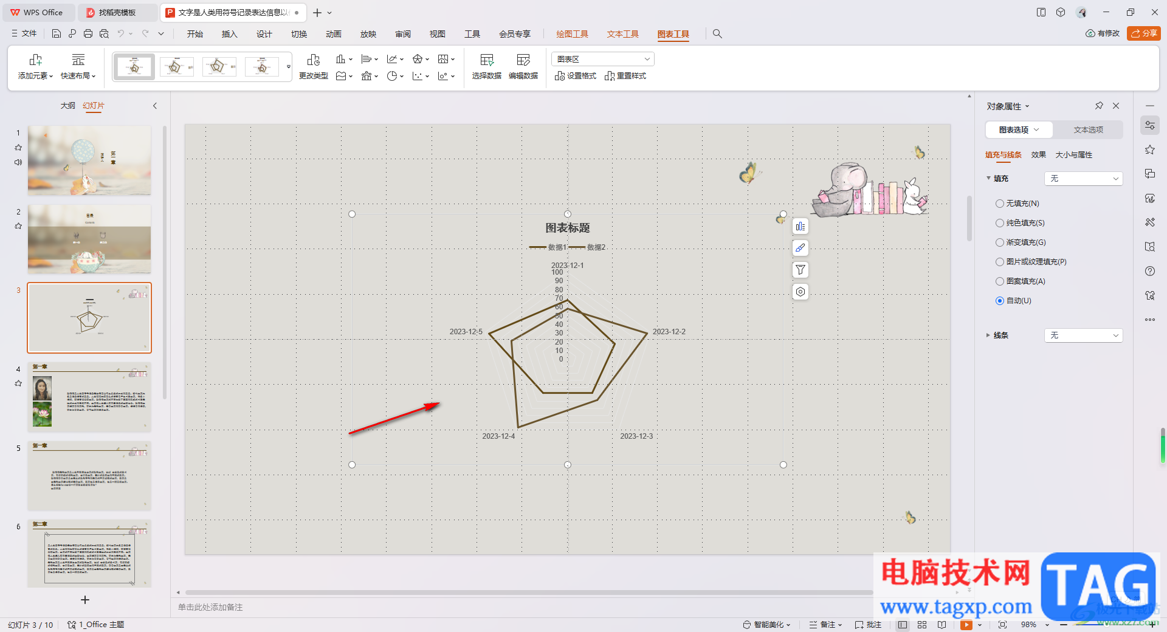Insert a column chart from ribbon icon

click(x=341, y=59)
